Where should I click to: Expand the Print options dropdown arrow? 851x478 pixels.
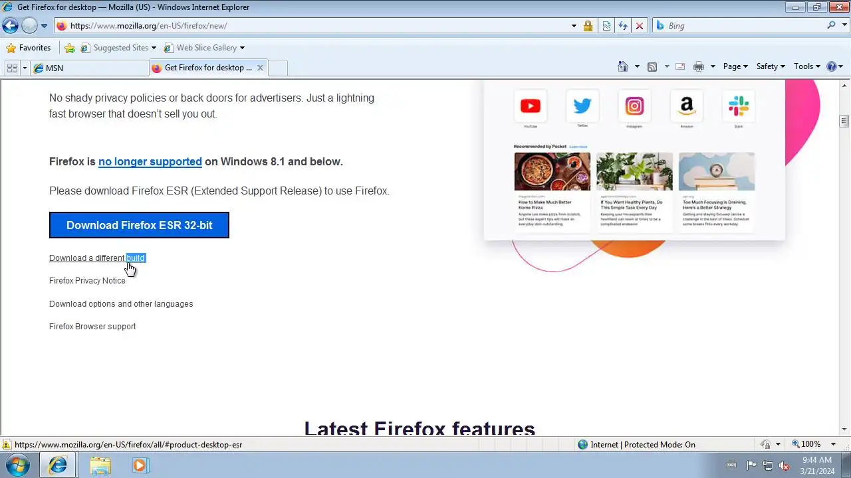(713, 66)
